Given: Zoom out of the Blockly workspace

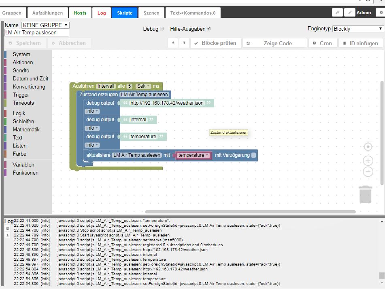Looking at the screenshot, I should 368,172.
